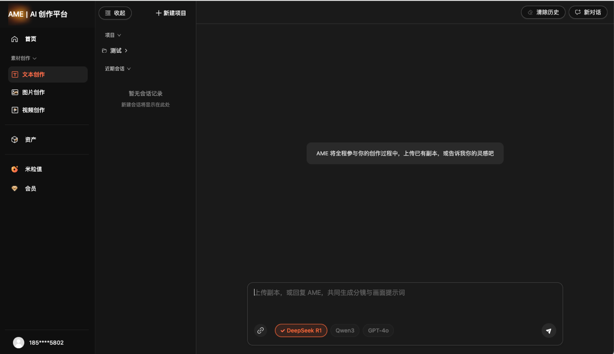Collapse the 项目 list

113,35
